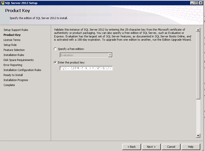Screen dimensions: 205x151
Task: Maximize the SQL Server Setup window
Action: tap(196, 3)
